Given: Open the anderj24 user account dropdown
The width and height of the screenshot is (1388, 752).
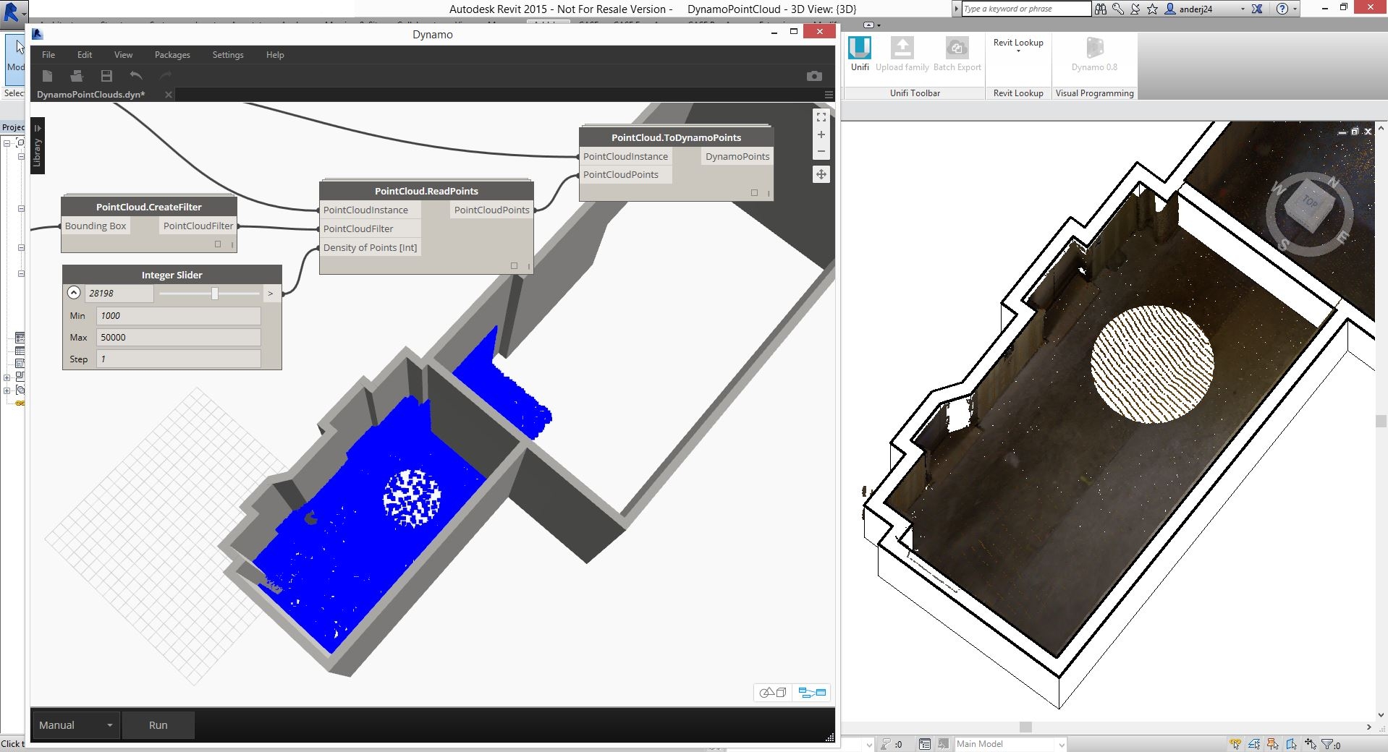Looking at the screenshot, I should [1243, 9].
